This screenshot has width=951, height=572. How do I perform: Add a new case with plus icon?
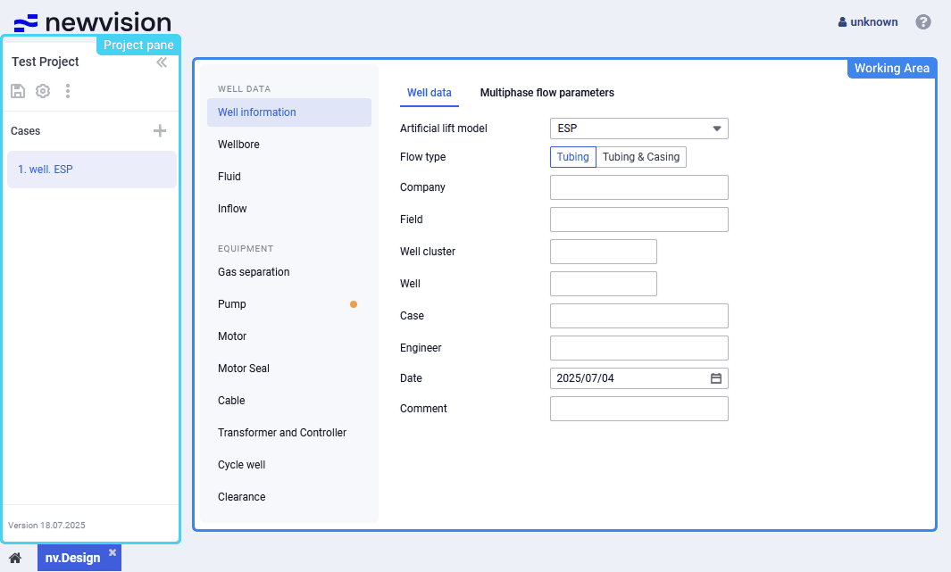click(160, 131)
